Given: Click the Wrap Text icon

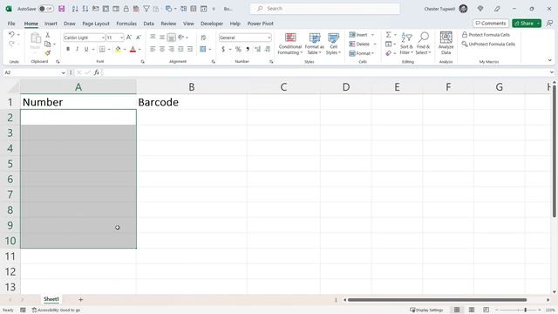Looking at the screenshot, I should (203, 38).
